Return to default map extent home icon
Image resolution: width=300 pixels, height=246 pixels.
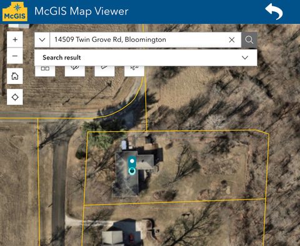click(x=15, y=76)
